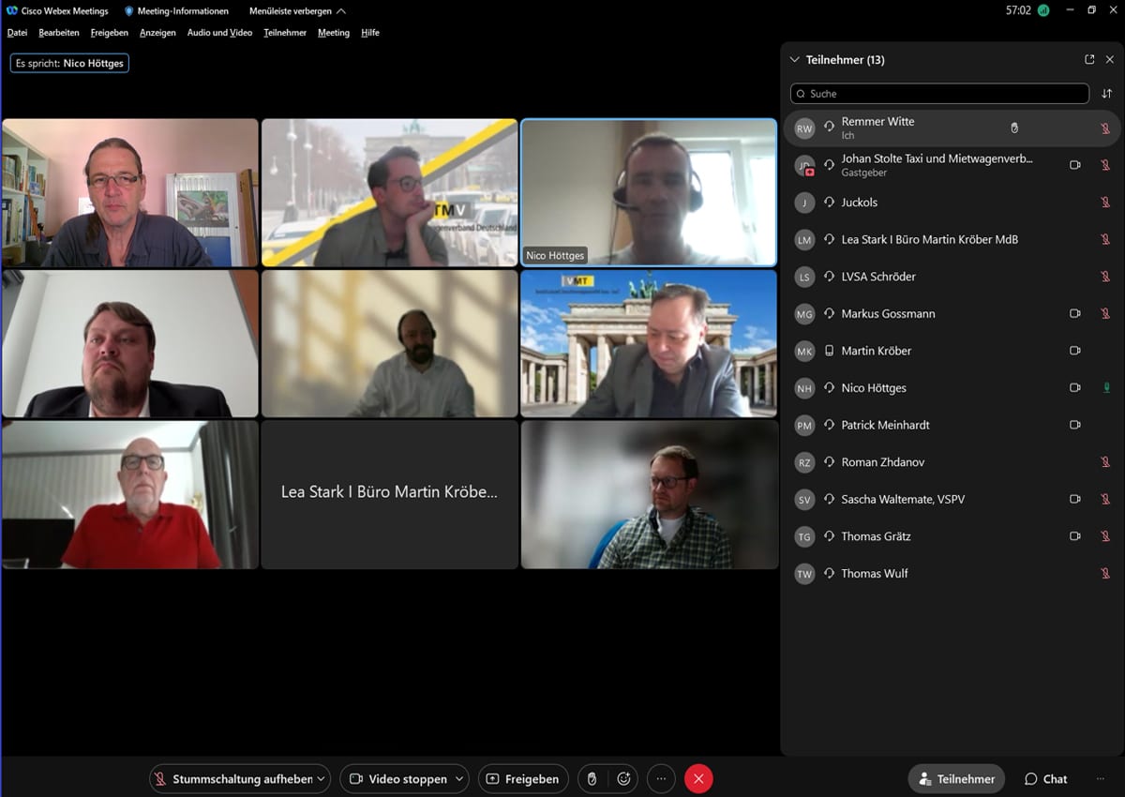1125x797 pixels.
Task: Click the sort participants icon
Action: point(1106,94)
